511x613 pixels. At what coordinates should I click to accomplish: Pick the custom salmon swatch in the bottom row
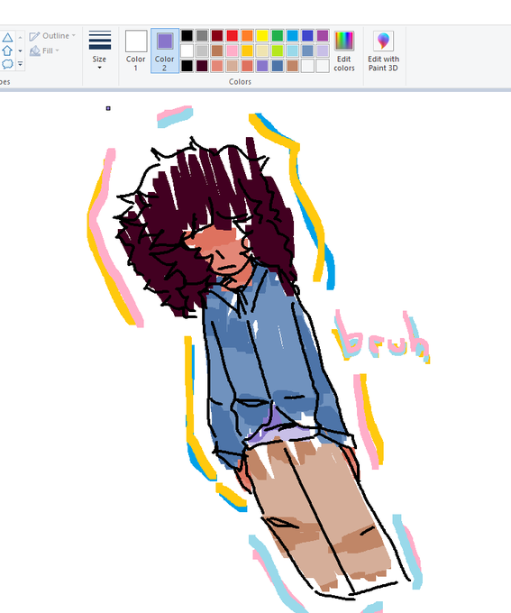pos(217,66)
